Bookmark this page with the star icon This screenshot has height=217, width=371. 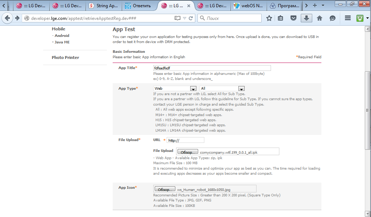coord(269,18)
